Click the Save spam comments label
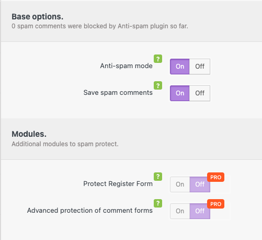 (x=118, y=93)
